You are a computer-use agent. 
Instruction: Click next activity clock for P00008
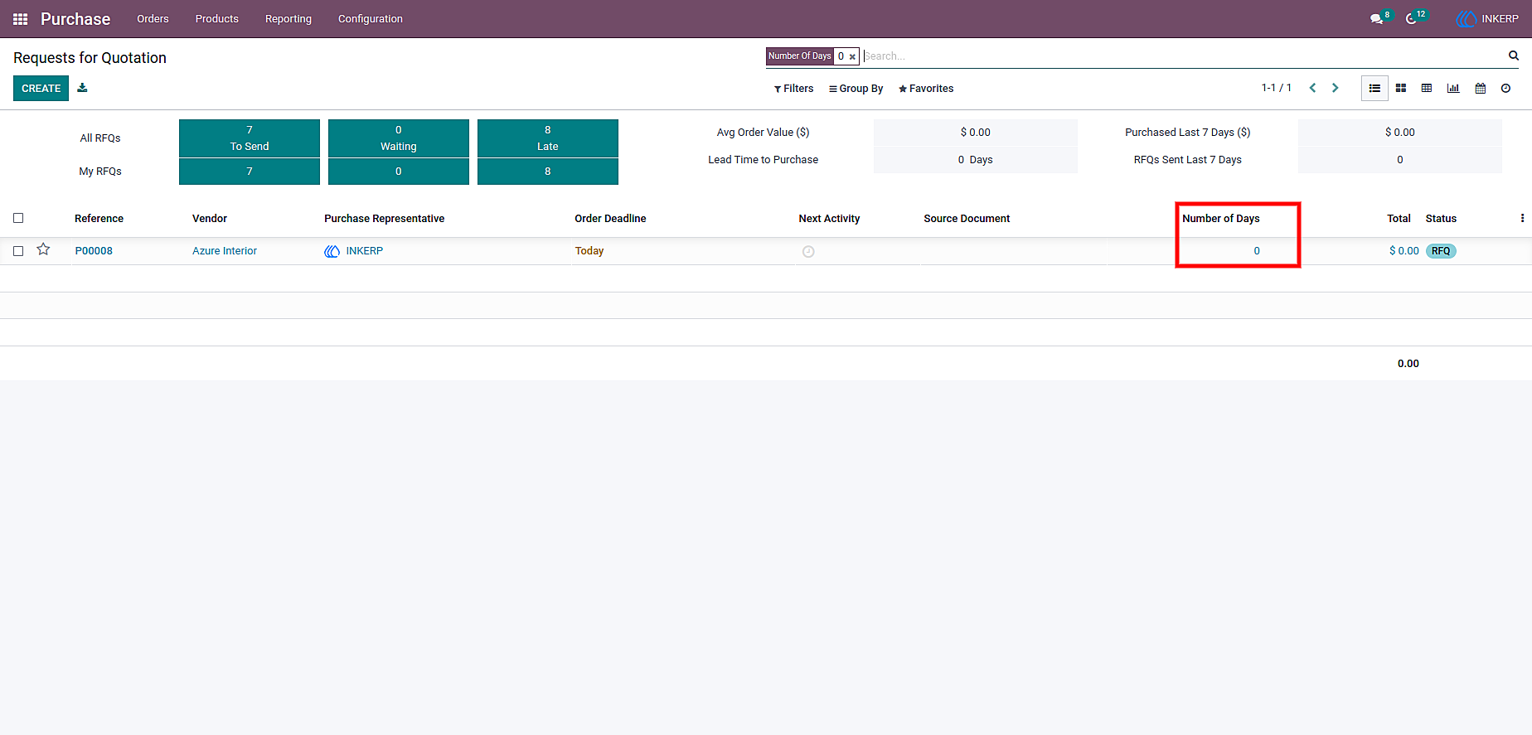tap(808, 251)
